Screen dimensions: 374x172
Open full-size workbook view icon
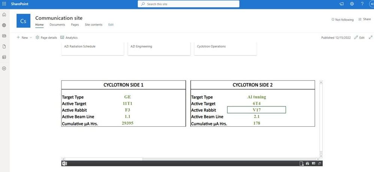click(320, 164)
